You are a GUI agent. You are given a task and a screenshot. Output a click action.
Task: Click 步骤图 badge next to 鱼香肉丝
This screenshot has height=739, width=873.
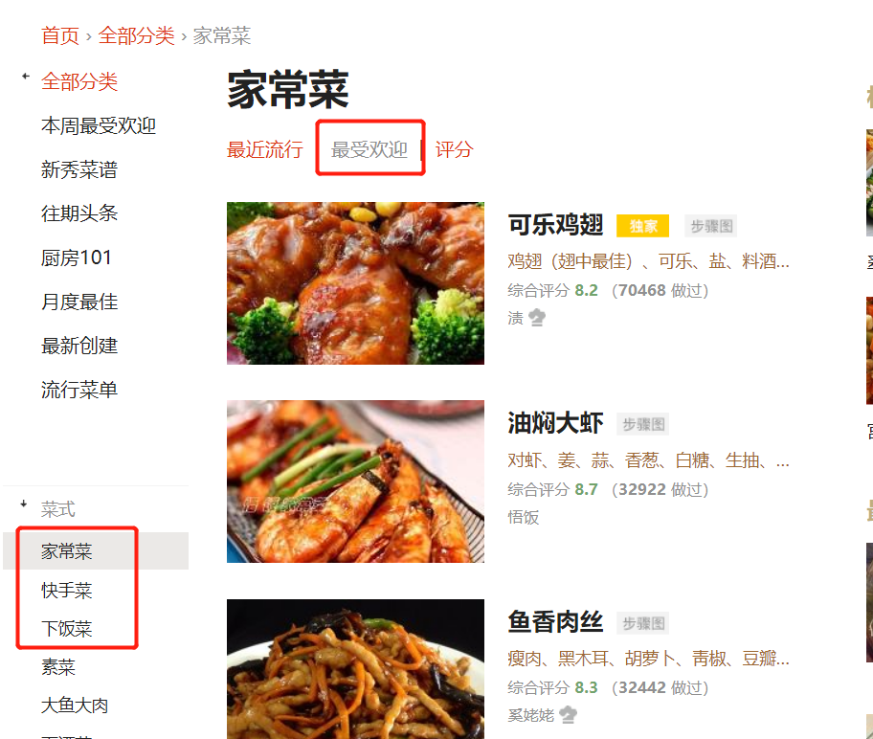(642, 623)
